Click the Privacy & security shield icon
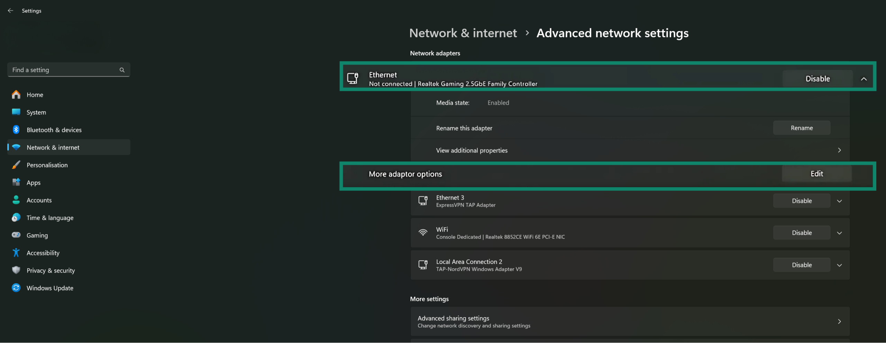The height and width of the screenshot is (343, 886). click(x=16, y=270)
